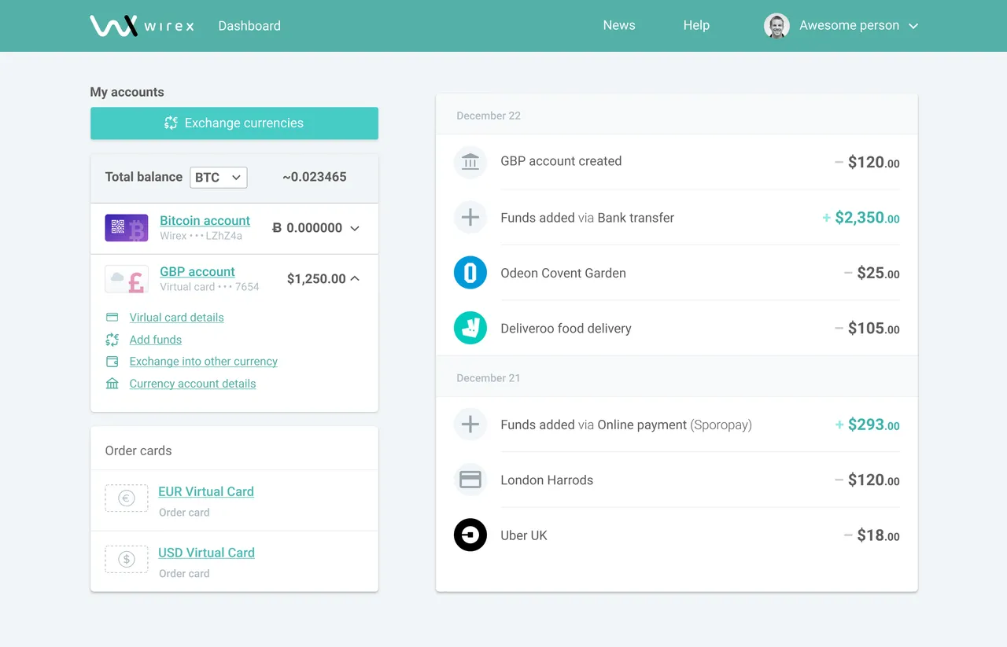Open the News nav item
Screen dimensions: 1007x647
tap(619, 25)
